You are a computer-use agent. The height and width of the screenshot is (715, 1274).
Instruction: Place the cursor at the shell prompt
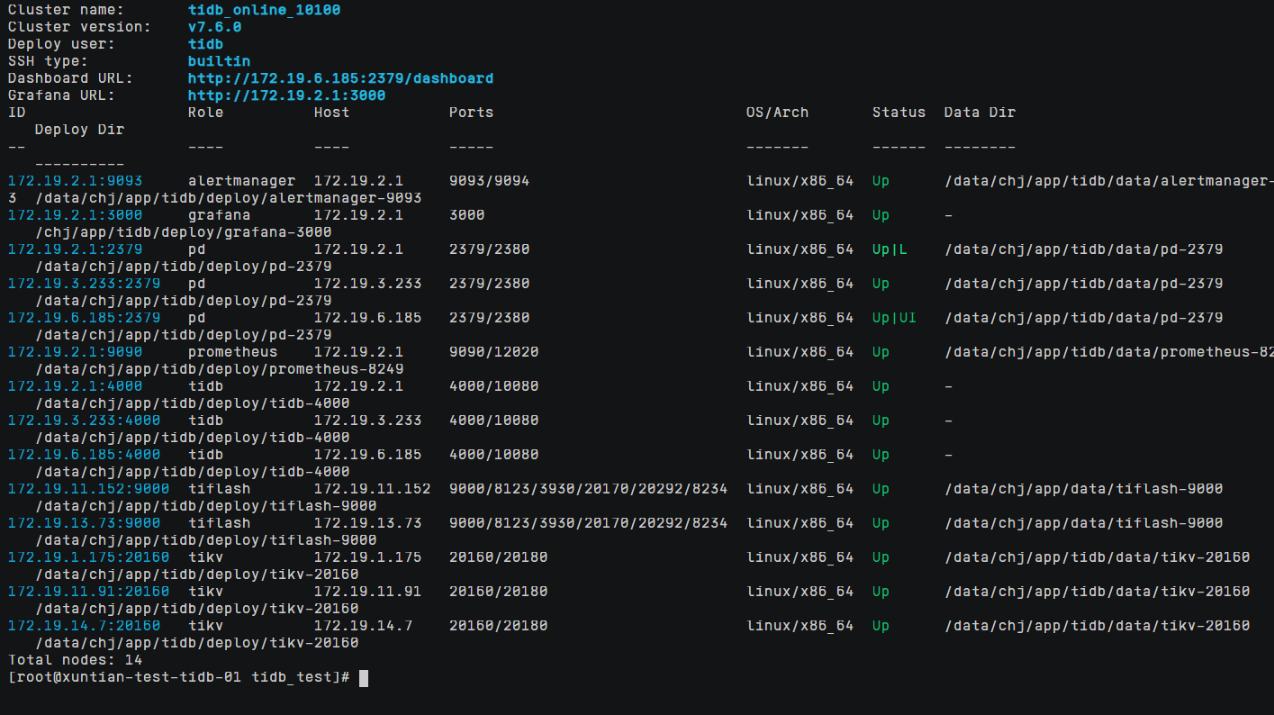364,677
